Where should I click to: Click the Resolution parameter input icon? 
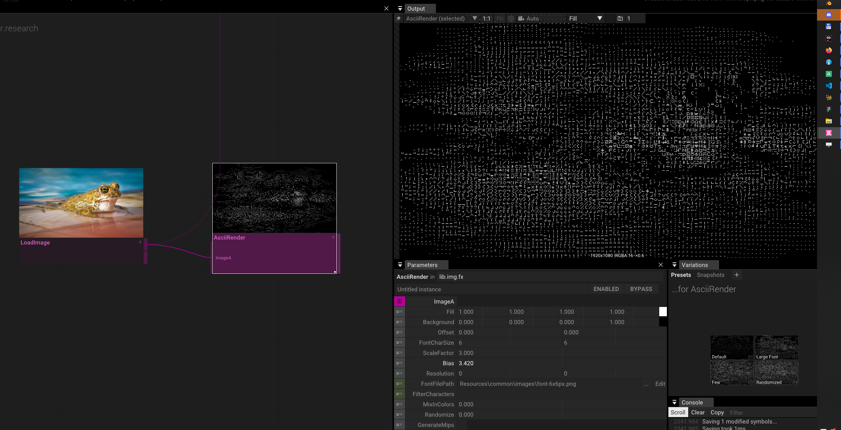tap(399, 373)
